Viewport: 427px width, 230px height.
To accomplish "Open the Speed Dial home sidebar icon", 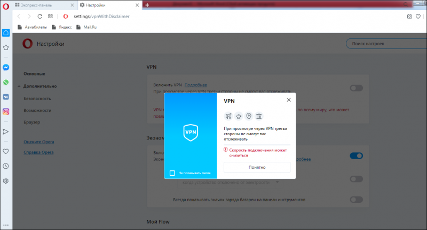I will pos(6,33).
